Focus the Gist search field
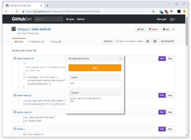Screen dimensions: 191x140 point(49,19)
